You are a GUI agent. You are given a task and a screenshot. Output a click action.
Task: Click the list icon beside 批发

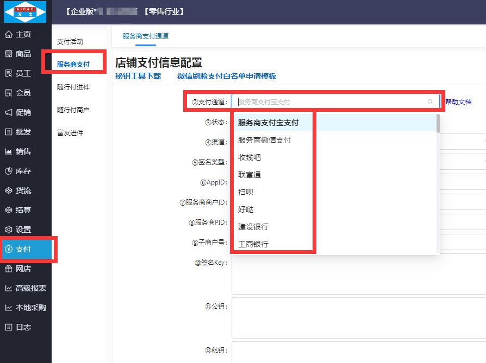9,132
